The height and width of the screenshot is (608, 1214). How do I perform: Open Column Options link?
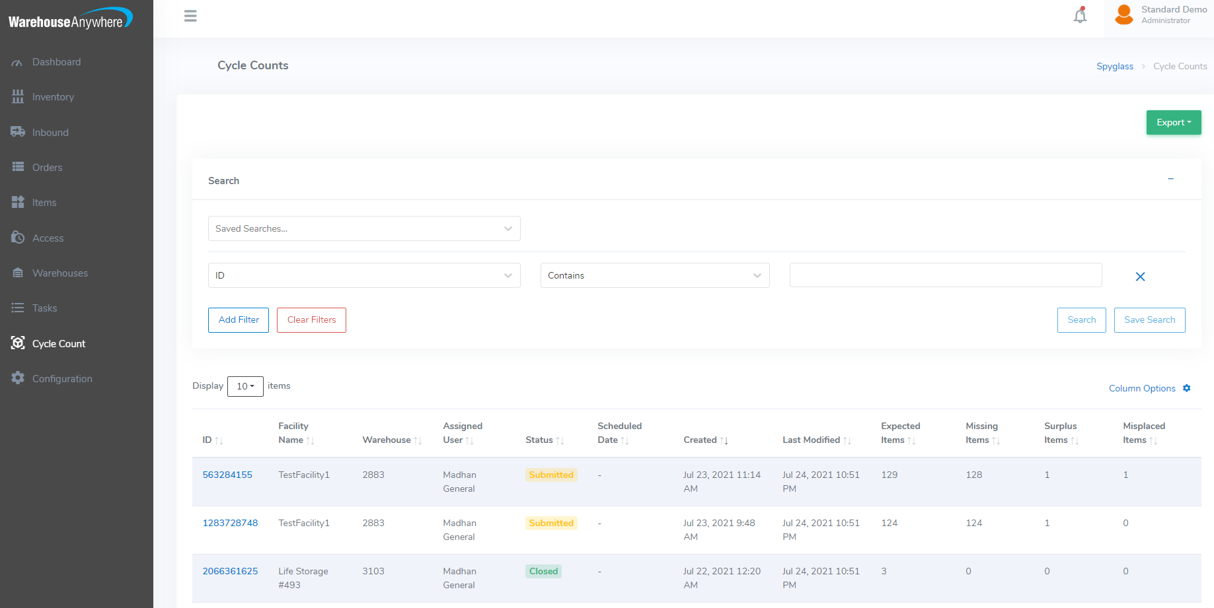tap(1142, 389)
